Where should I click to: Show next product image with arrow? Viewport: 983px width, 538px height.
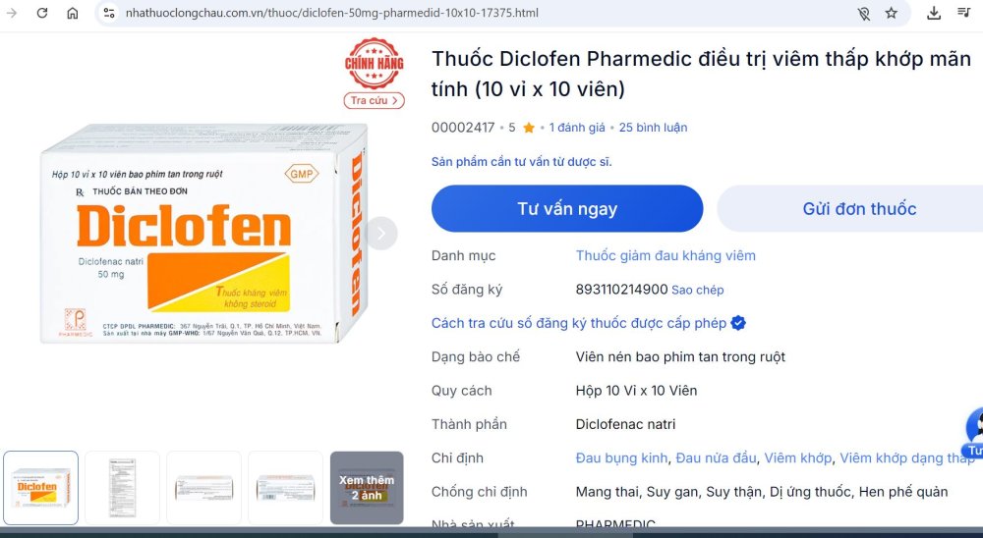381,233
